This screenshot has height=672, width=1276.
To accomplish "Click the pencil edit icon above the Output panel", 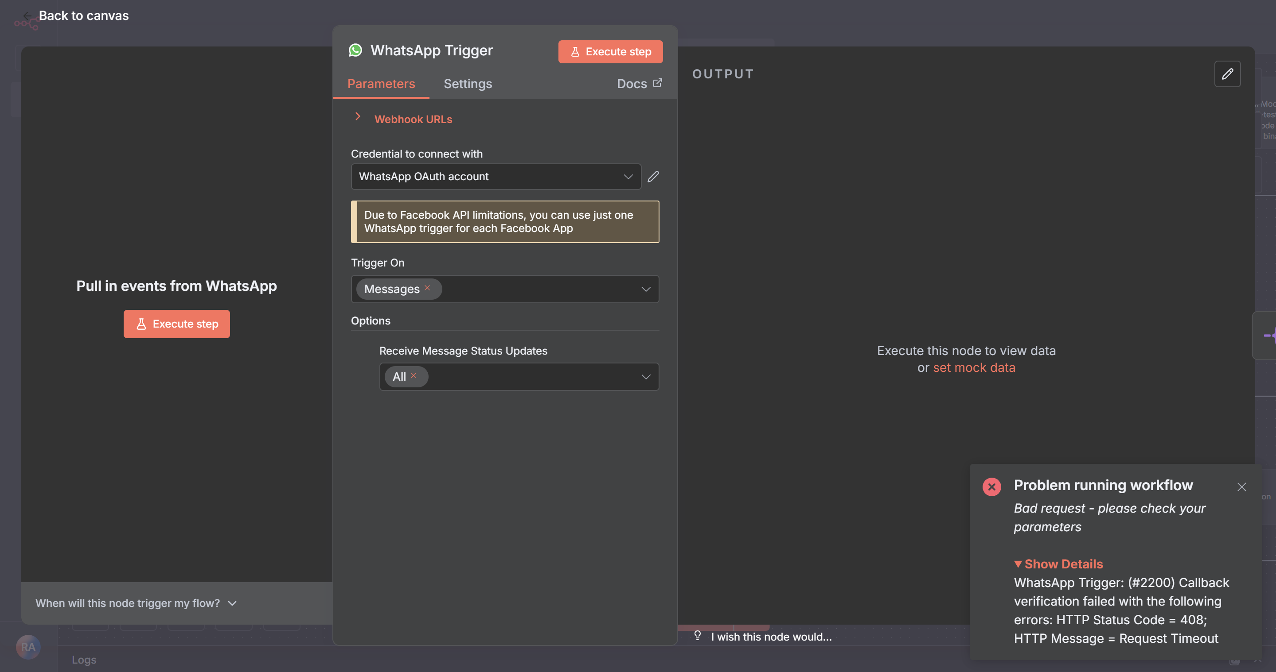I will point(1228,74).
